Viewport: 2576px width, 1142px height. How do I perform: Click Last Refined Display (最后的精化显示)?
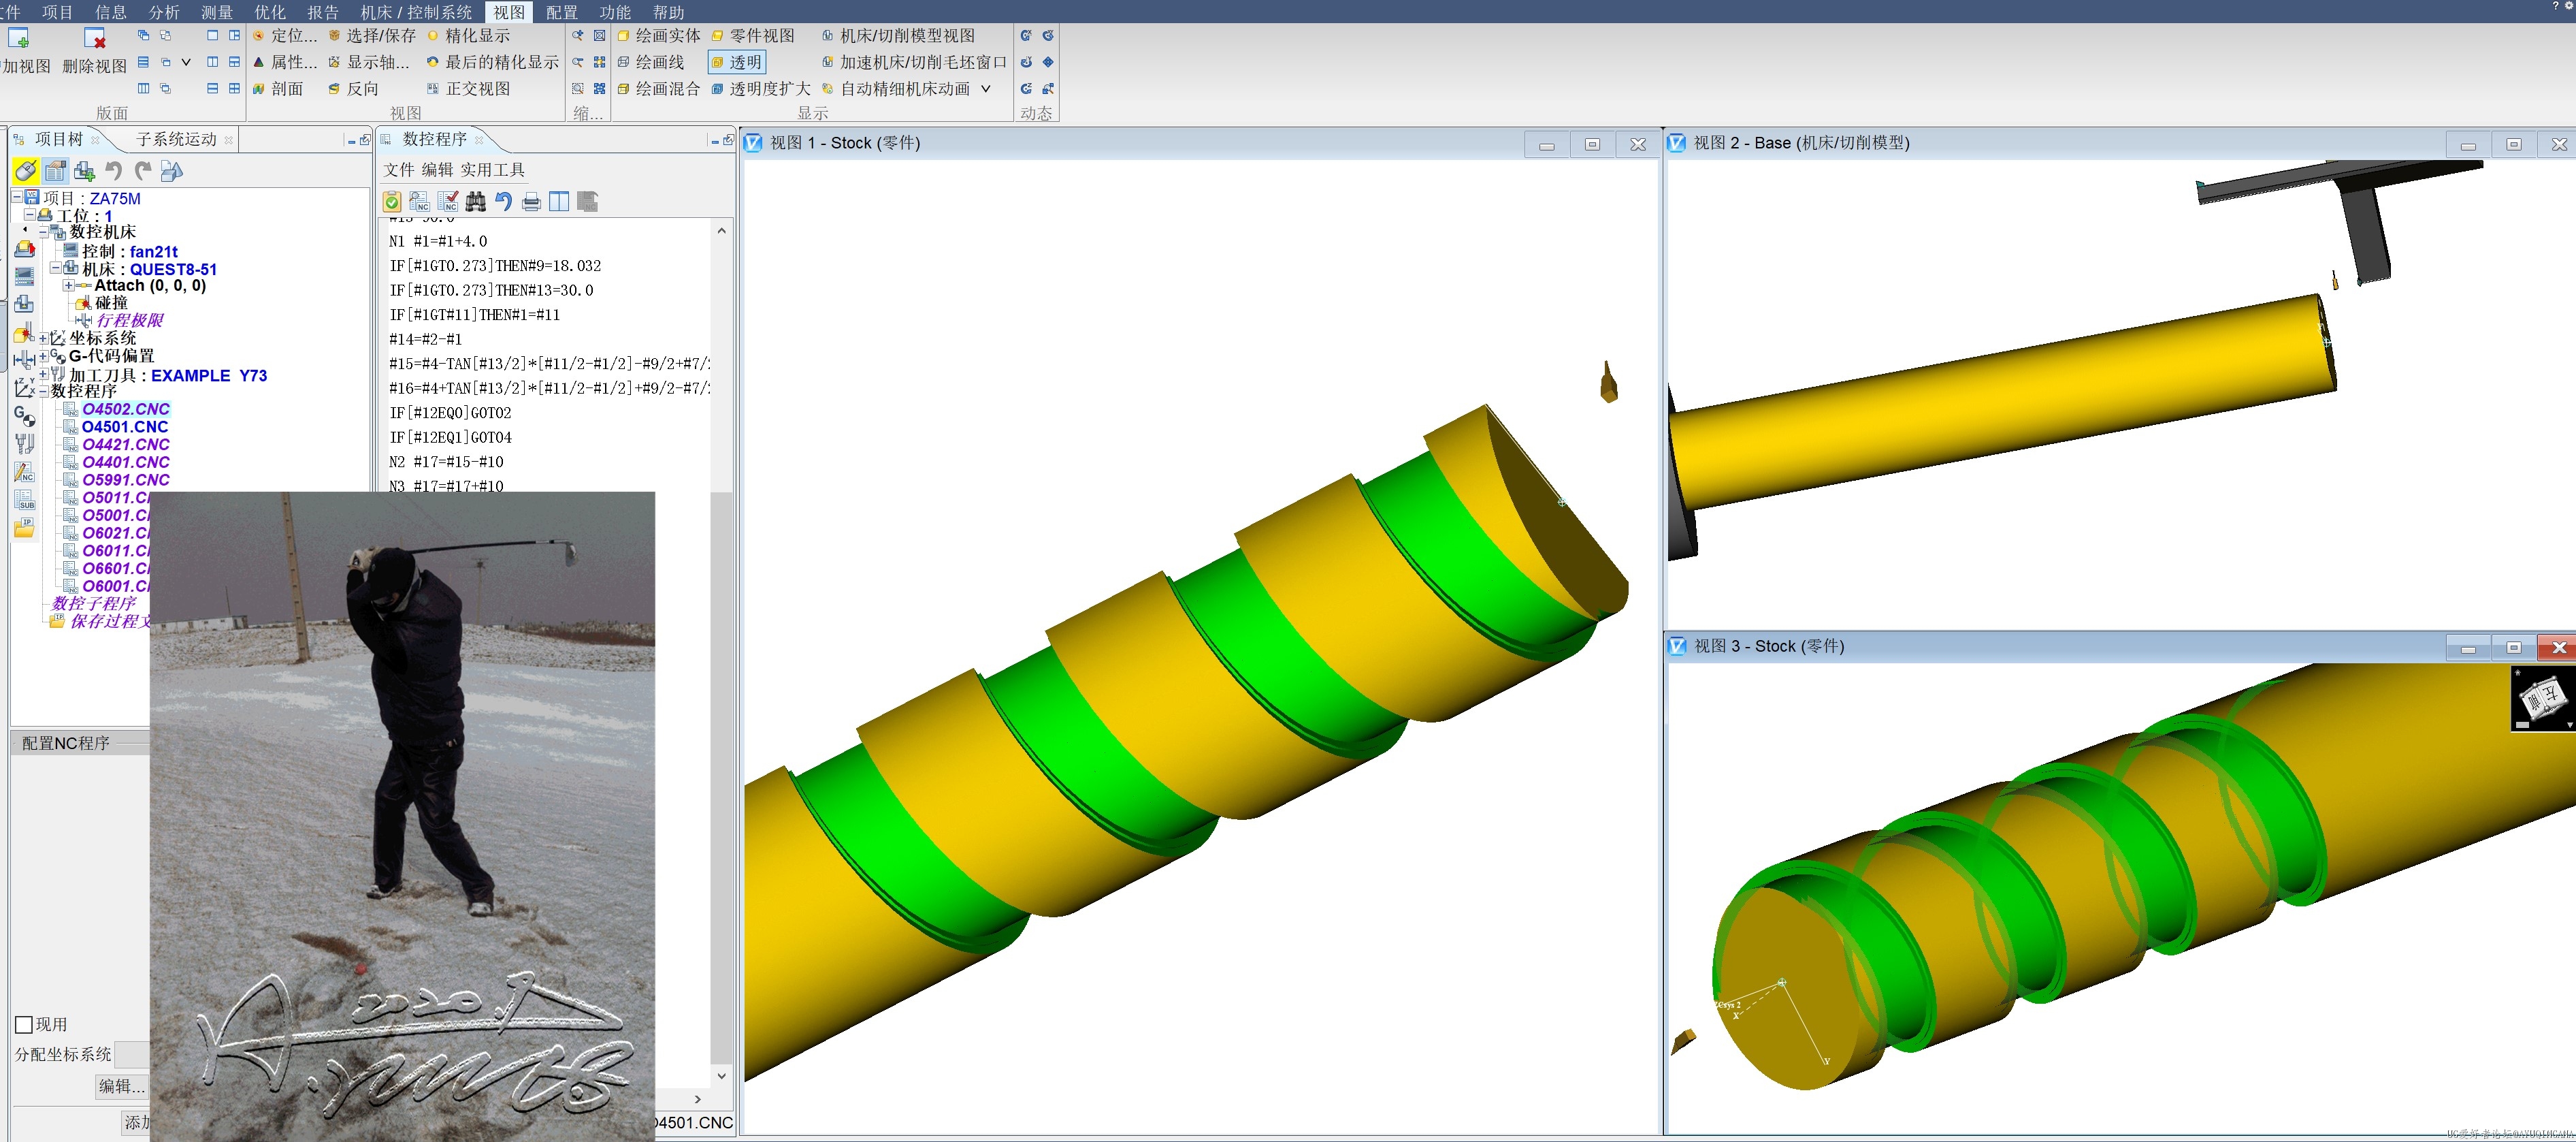(492, 62)
